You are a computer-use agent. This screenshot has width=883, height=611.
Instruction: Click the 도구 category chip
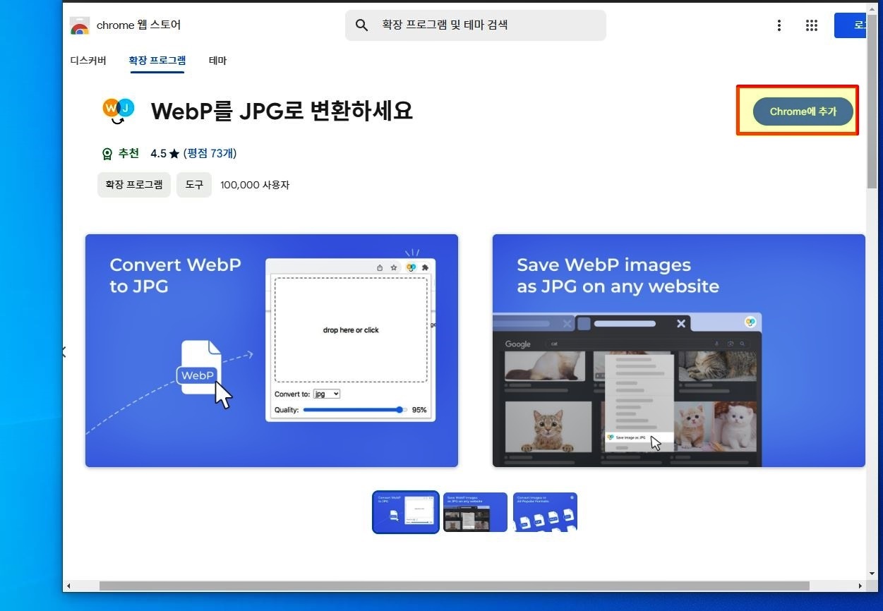pos(194,185)
